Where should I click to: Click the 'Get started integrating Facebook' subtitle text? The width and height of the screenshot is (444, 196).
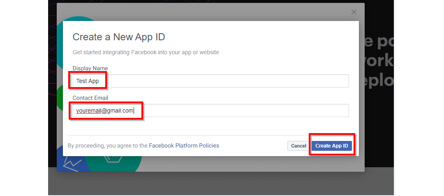(146, 52)
